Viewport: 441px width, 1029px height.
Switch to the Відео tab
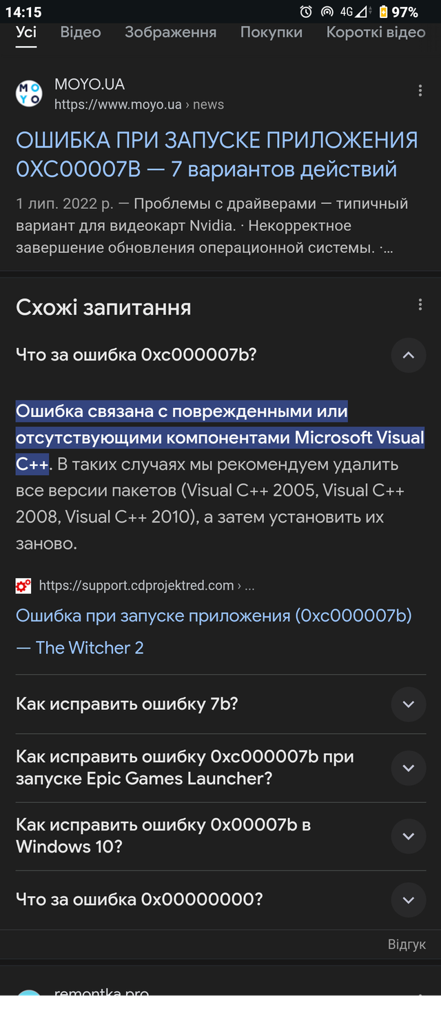pyautogui.click(x=81, y=32)
